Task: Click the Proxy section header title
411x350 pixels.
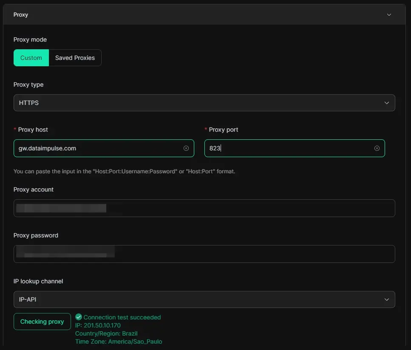Action: coord(21,15)
